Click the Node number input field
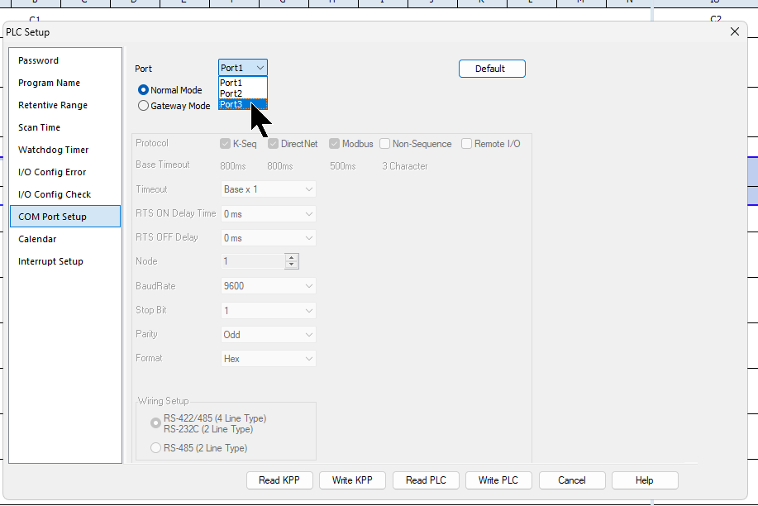Image resolution: width=758 pixels, height=506 pixels. (253, 261)
